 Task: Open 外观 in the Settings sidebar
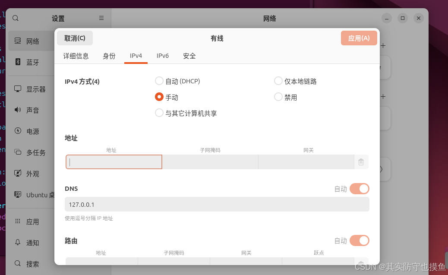(x=32, y=174)
